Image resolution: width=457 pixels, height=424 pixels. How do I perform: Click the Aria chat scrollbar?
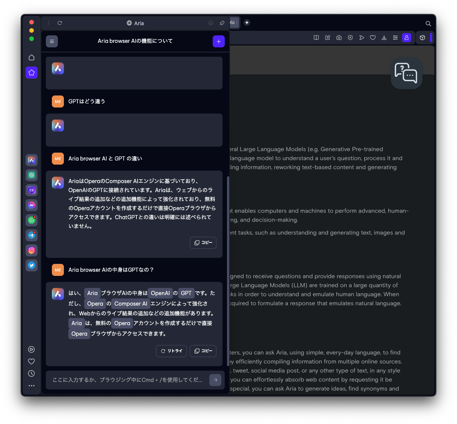click(x=228, y=271)
